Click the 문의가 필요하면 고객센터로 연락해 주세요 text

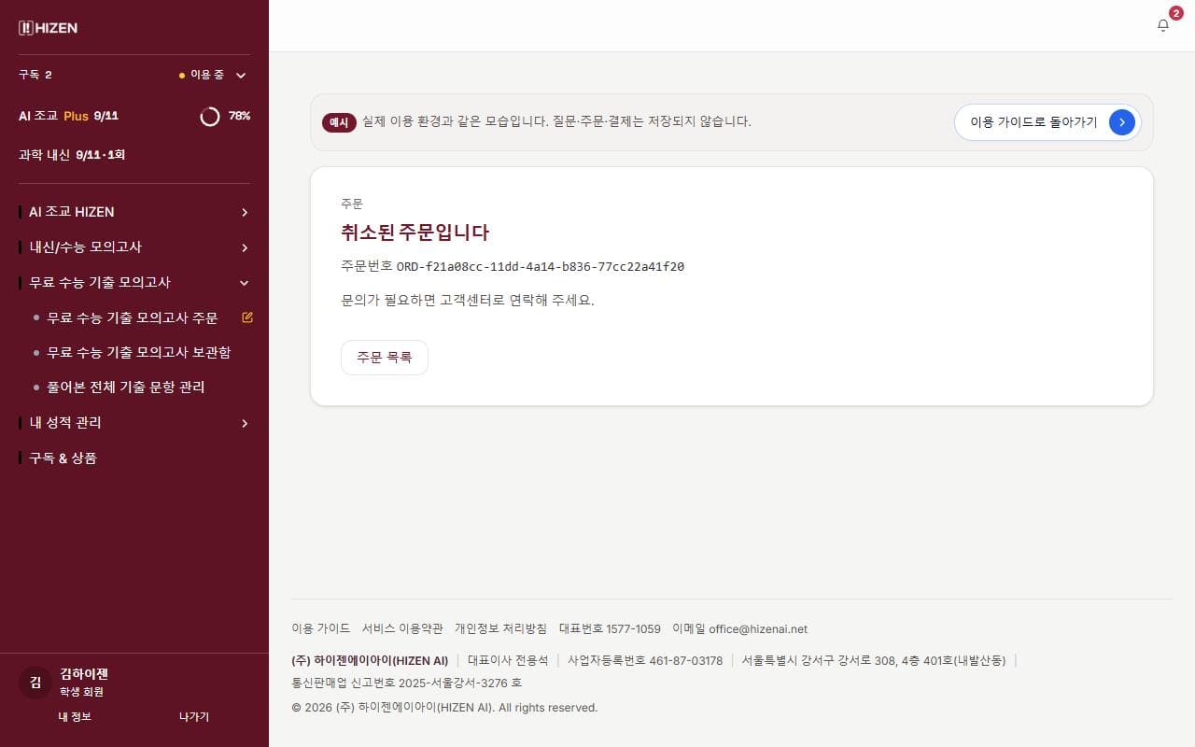[468, 300]
